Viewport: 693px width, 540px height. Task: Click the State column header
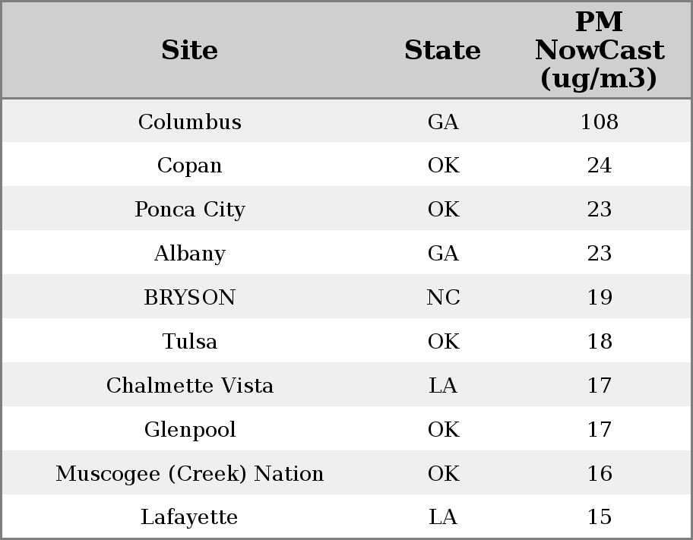tap(442, 50)
